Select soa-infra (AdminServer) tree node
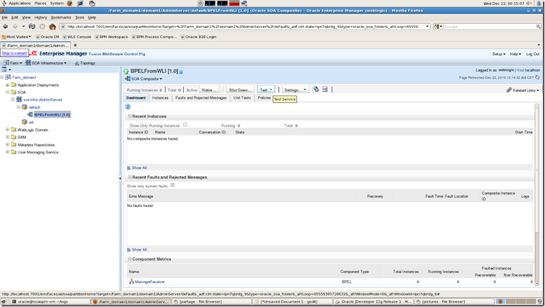Image resolution: width=545 pixels, height=307 pixels. [43, 99]
